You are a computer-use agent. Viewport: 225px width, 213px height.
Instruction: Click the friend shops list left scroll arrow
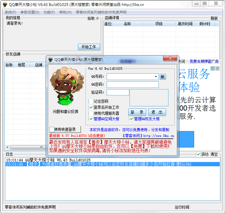[7, 147]
